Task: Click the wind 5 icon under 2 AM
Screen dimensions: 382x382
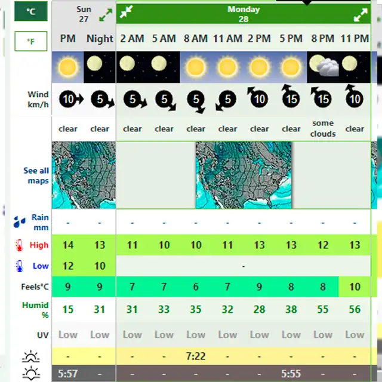Action: pyautogui.click(x=135, y=99)
